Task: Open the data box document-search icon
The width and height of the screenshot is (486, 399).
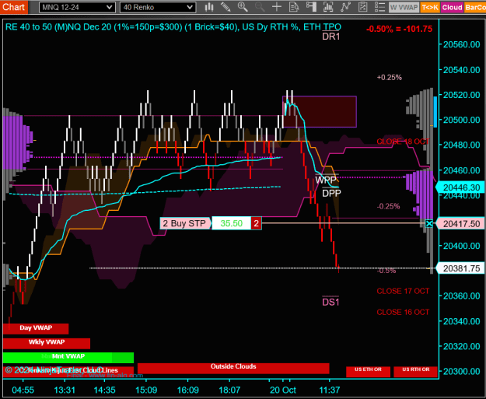Action: click(x=294, y=7)
